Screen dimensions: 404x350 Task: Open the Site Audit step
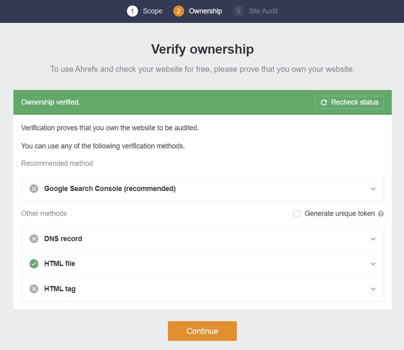click(262, 10)
